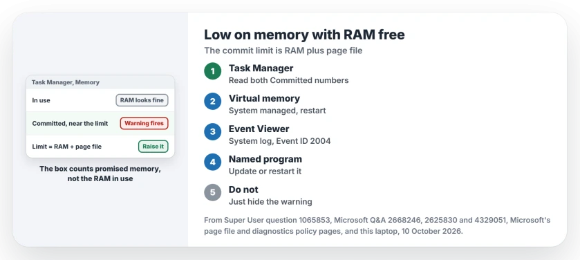Select the 'Committed, near the limit' label
The image size is (580, 260).
pos(70,124)
